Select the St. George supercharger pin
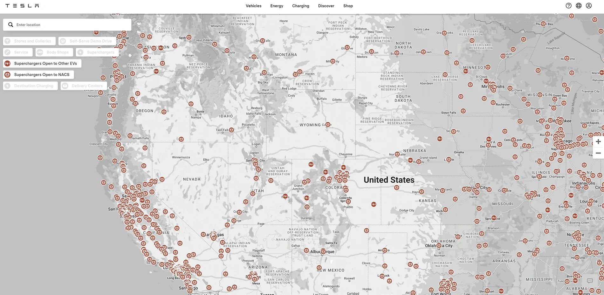Screen dimensions: 604x295 [x=234, y=221]
